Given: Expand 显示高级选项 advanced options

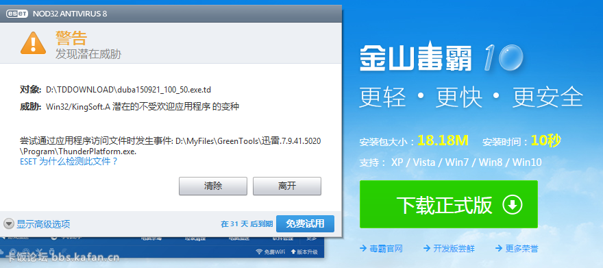Looking at the screenshot, I should [37, 223].
